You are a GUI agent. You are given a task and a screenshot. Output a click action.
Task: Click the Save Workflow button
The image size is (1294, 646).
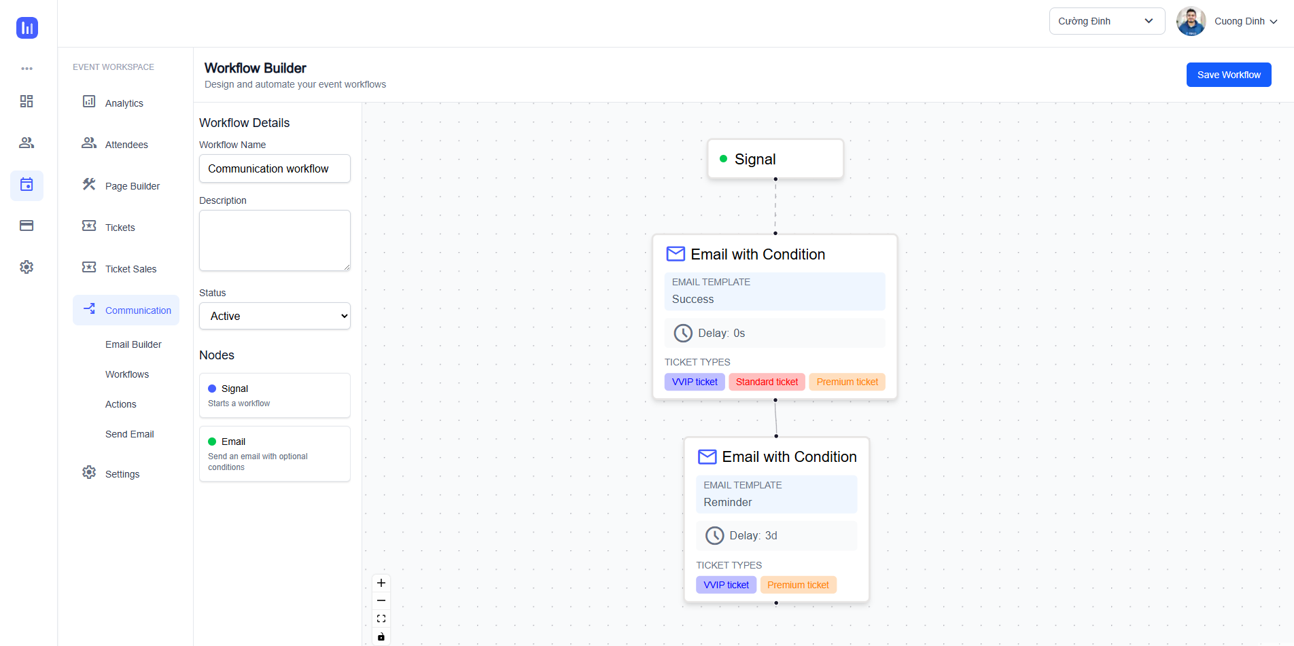(x=1228, y=75)
